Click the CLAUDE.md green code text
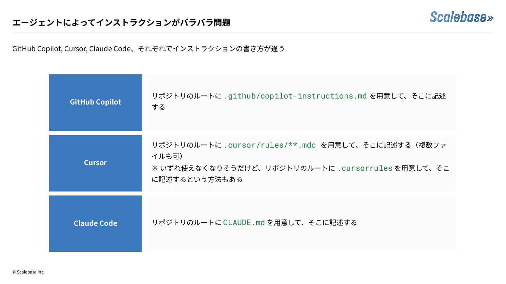This screenshot has width=506, height=284. [x=244, y=222]
